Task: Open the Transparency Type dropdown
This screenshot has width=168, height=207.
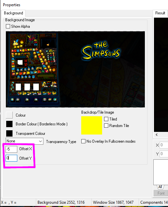Action: (24, 141)
